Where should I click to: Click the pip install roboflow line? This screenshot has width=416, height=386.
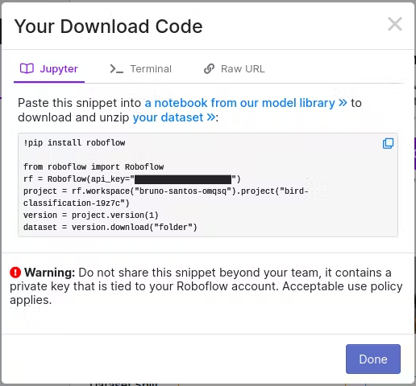point(74,142)
